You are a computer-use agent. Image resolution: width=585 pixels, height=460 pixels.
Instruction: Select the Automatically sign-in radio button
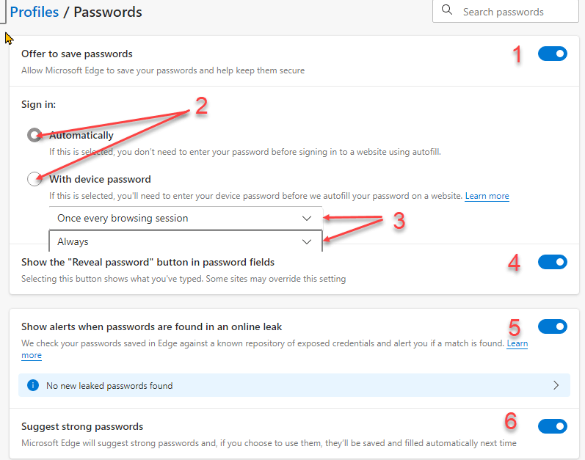click(34, 135)
